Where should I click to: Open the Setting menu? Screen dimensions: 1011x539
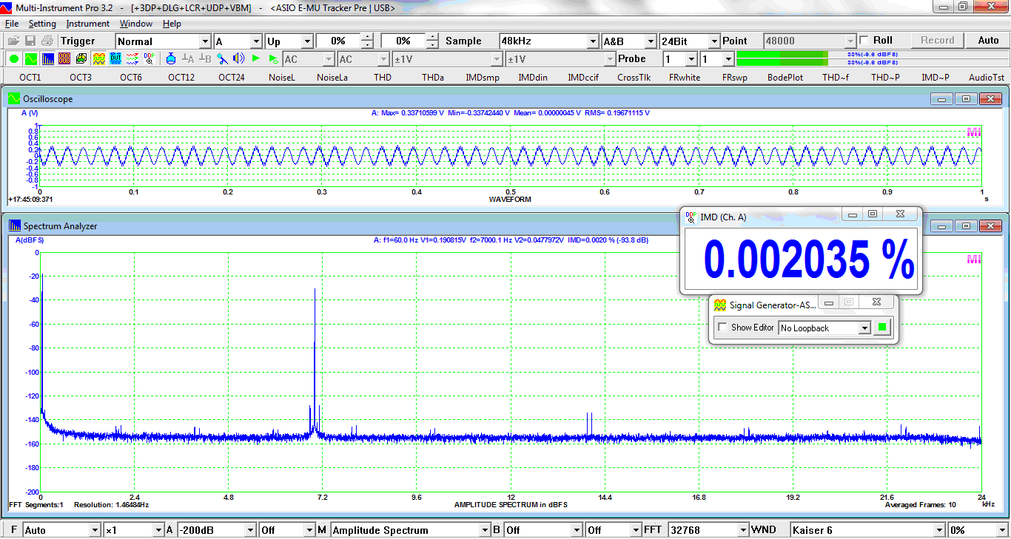42,24
